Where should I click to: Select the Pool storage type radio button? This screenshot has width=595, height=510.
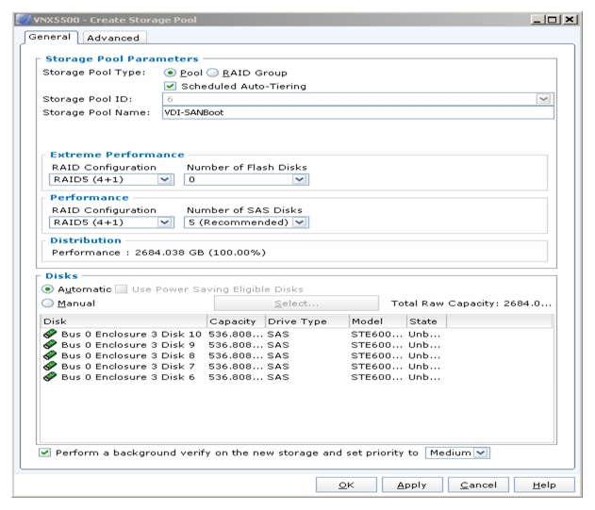(170, 73)
